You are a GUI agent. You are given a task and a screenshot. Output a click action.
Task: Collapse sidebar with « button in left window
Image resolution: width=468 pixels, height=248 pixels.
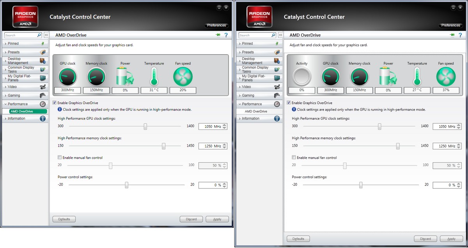pos(46,35)
